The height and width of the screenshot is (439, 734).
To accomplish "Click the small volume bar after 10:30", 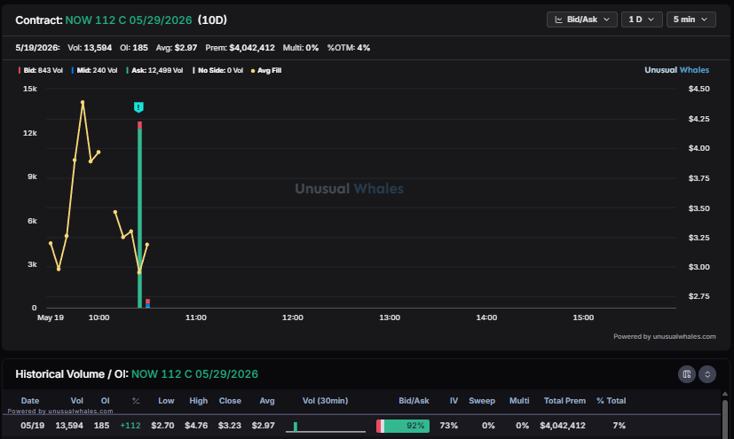I will coord(147,303).
